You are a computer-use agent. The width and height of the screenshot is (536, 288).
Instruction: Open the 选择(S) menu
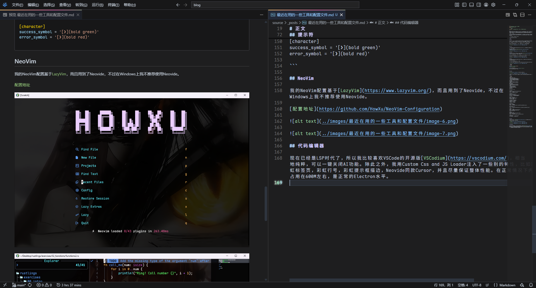click(x=49, y=5)
